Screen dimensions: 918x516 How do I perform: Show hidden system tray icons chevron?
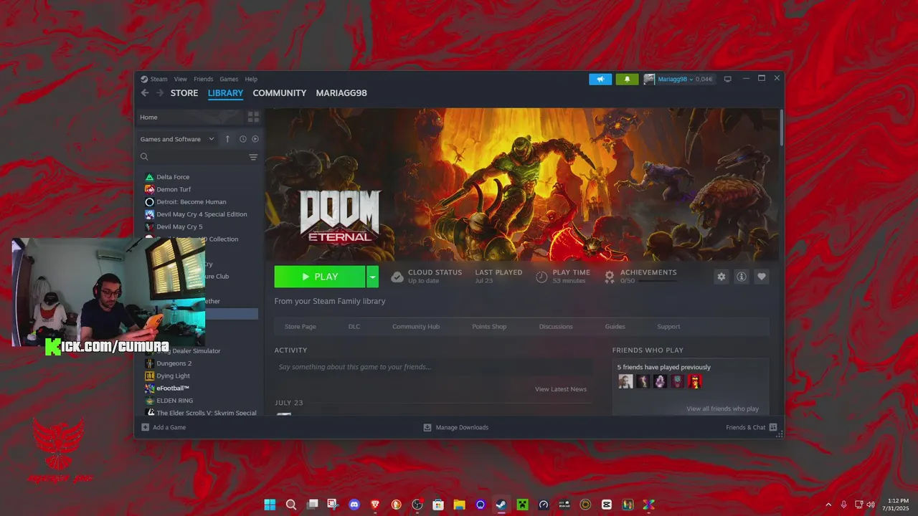pos(828,505)
